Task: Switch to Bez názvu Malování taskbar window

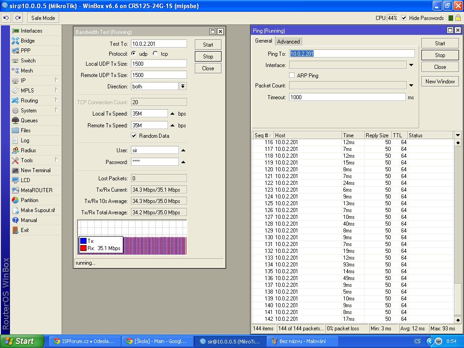Action: [302, 341]
